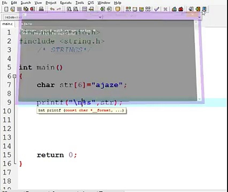Open the Edit menu

pyautogui.click(x=14, y=3)
